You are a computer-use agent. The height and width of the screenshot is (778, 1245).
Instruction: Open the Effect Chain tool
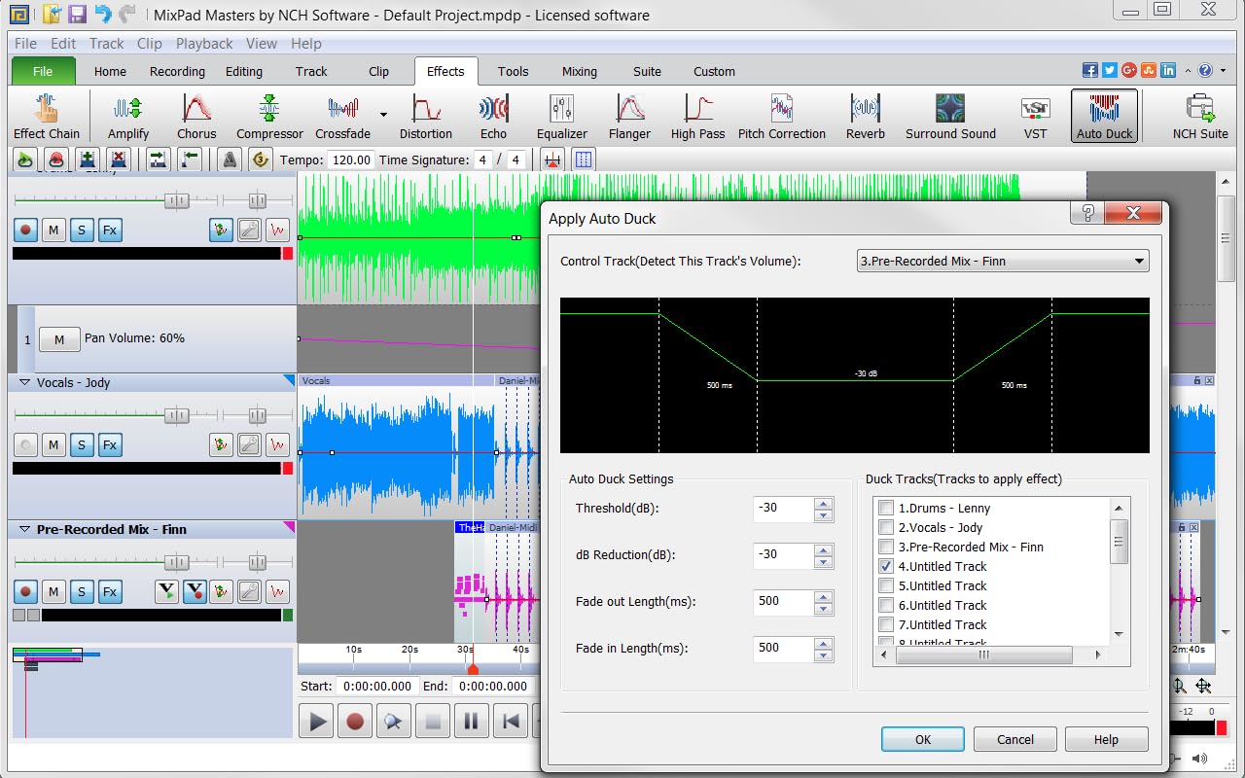tap(47, 115)
